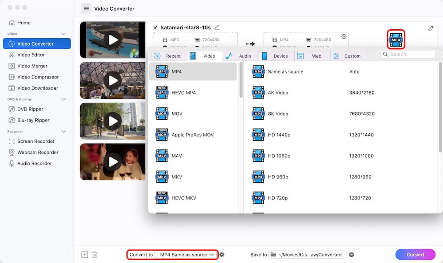Rename katamari-star8-10s with the pencil icon
The image size is (443, 263).
217,27
